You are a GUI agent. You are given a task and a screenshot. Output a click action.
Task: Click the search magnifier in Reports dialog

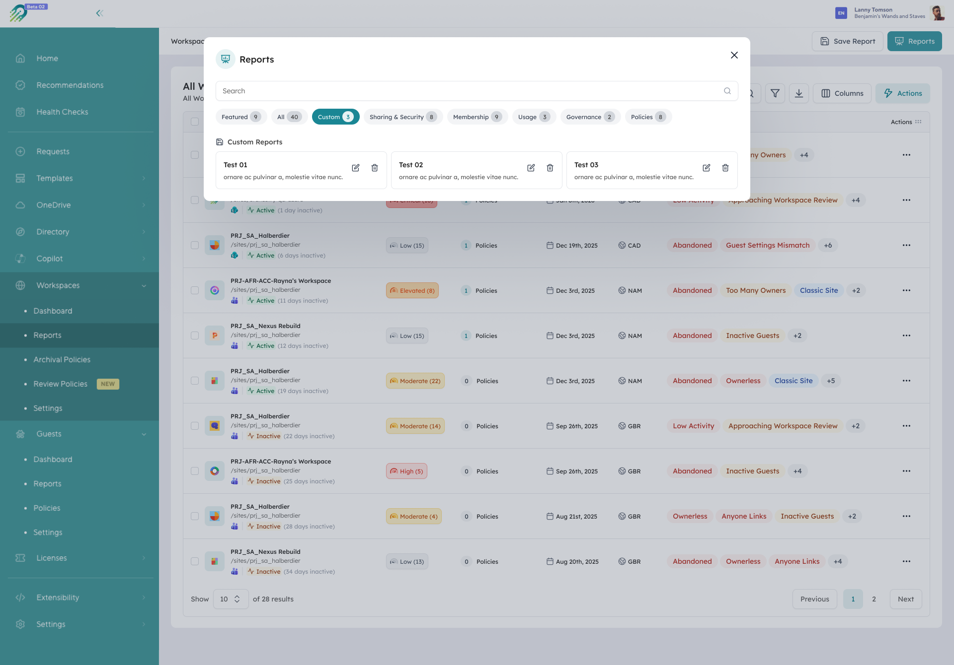point(727,91)
